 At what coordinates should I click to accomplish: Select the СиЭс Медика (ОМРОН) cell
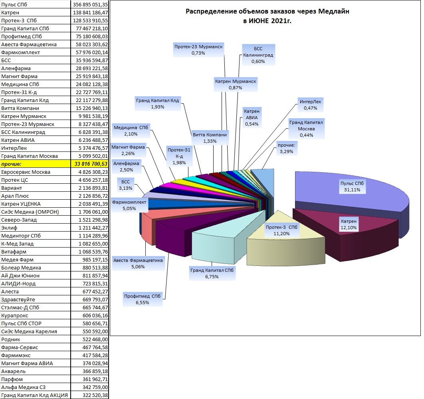(x=36, y=212)
